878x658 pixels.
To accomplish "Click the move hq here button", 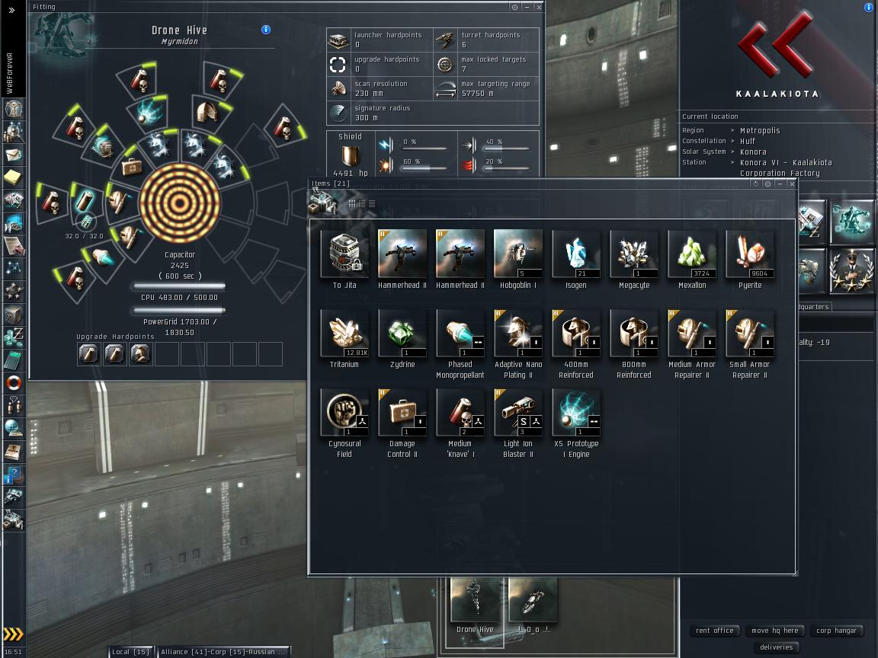I will click(775, 631).
